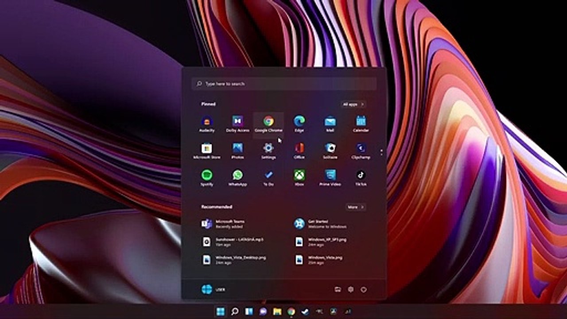567x319 pixels.
Task: Click the 'Type here to search' box
Action: coord(284,83)
